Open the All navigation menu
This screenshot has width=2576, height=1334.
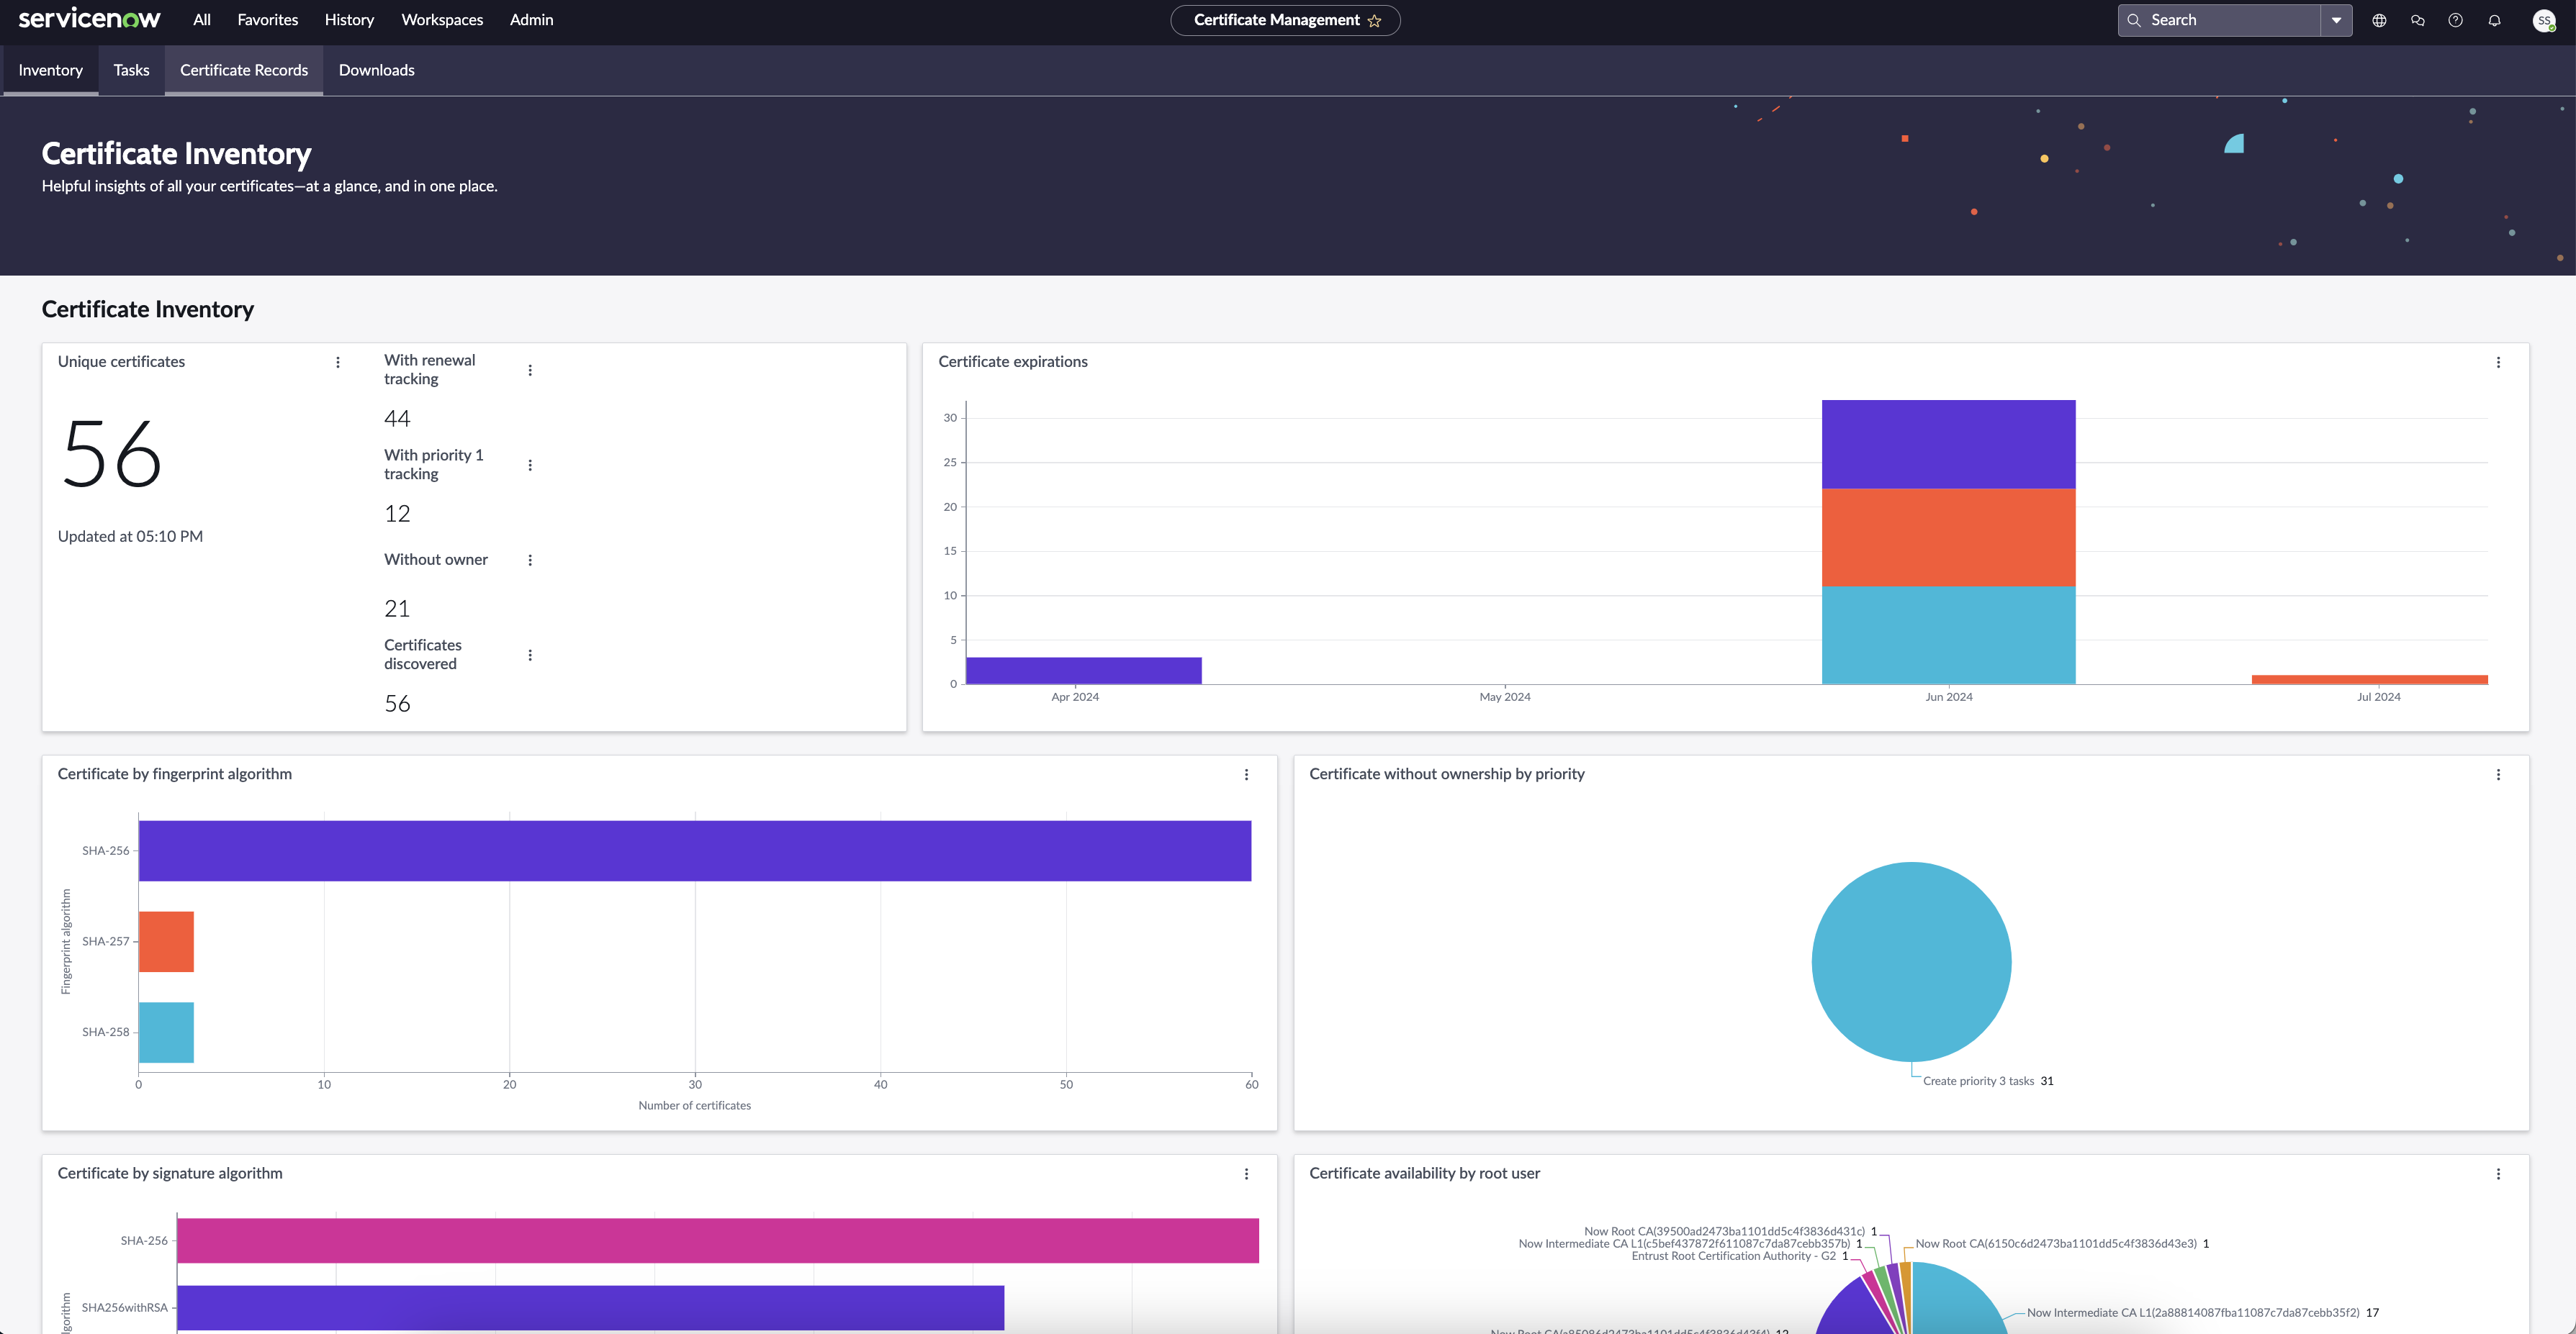201,20
